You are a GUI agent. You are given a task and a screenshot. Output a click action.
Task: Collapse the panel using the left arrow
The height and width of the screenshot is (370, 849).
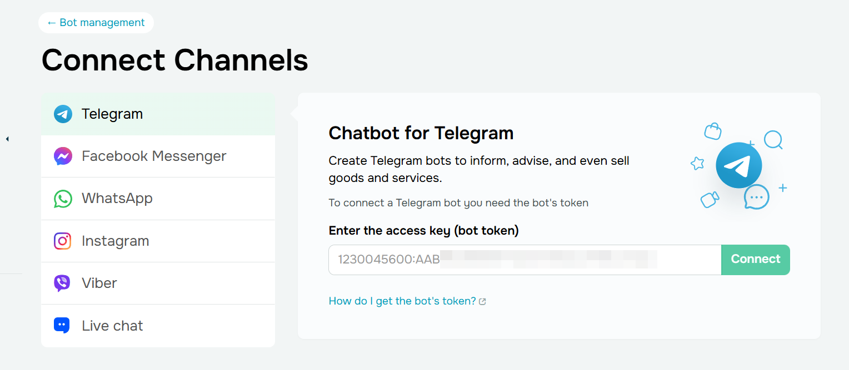[x=7, y=139]
